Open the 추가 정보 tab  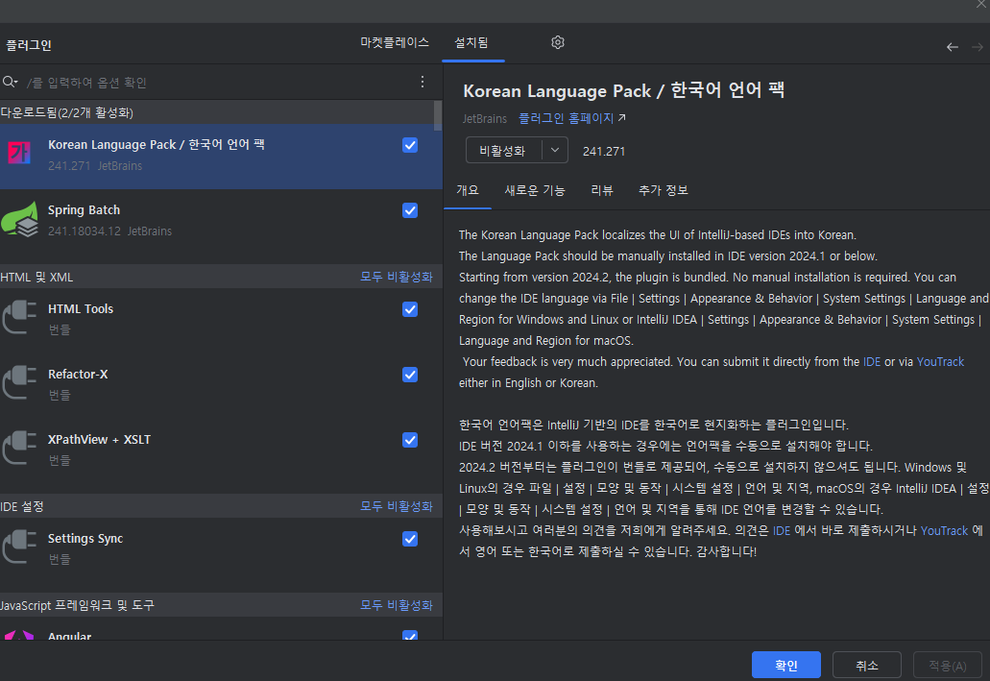[663, 190]
